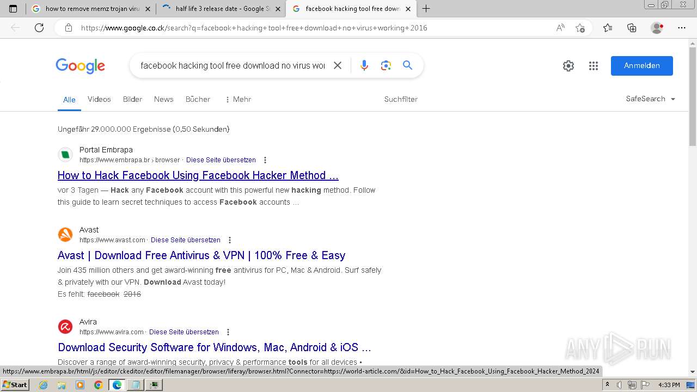Open the Suchfilter search tools
697x392 pixels.
pos(401,99)
